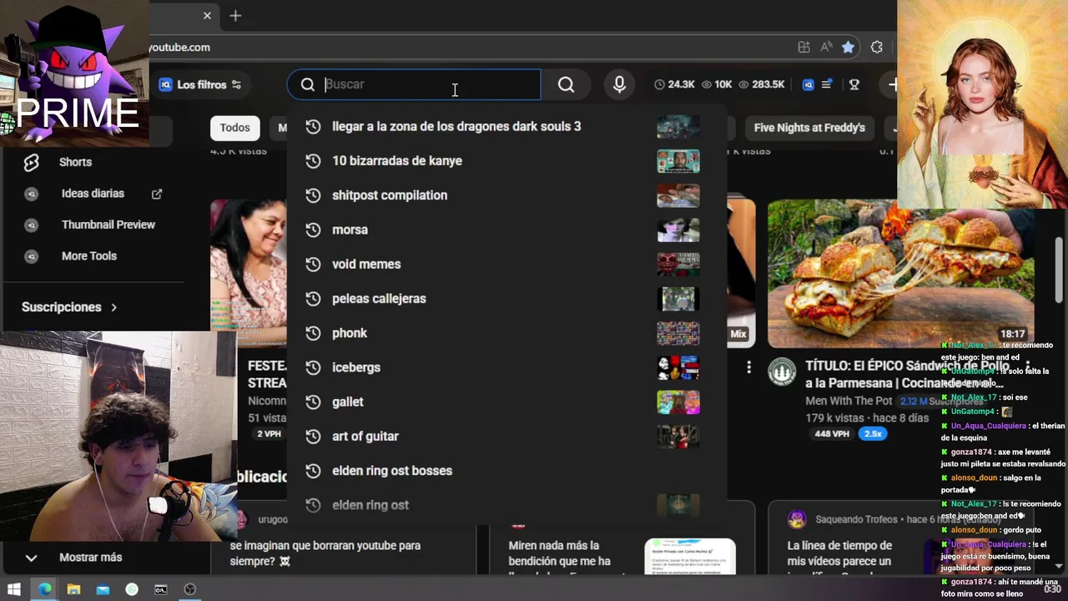Open More Tools in the sidebar
The image size is (1068, 601).
click(88, 256)
